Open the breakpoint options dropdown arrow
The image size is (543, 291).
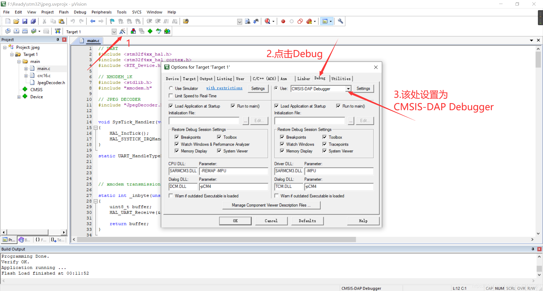pyautogui.click(x=315, y=21)
